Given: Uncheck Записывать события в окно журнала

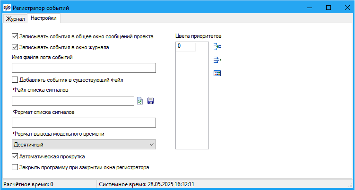Looking at the screenshot, I should [15, 47].
